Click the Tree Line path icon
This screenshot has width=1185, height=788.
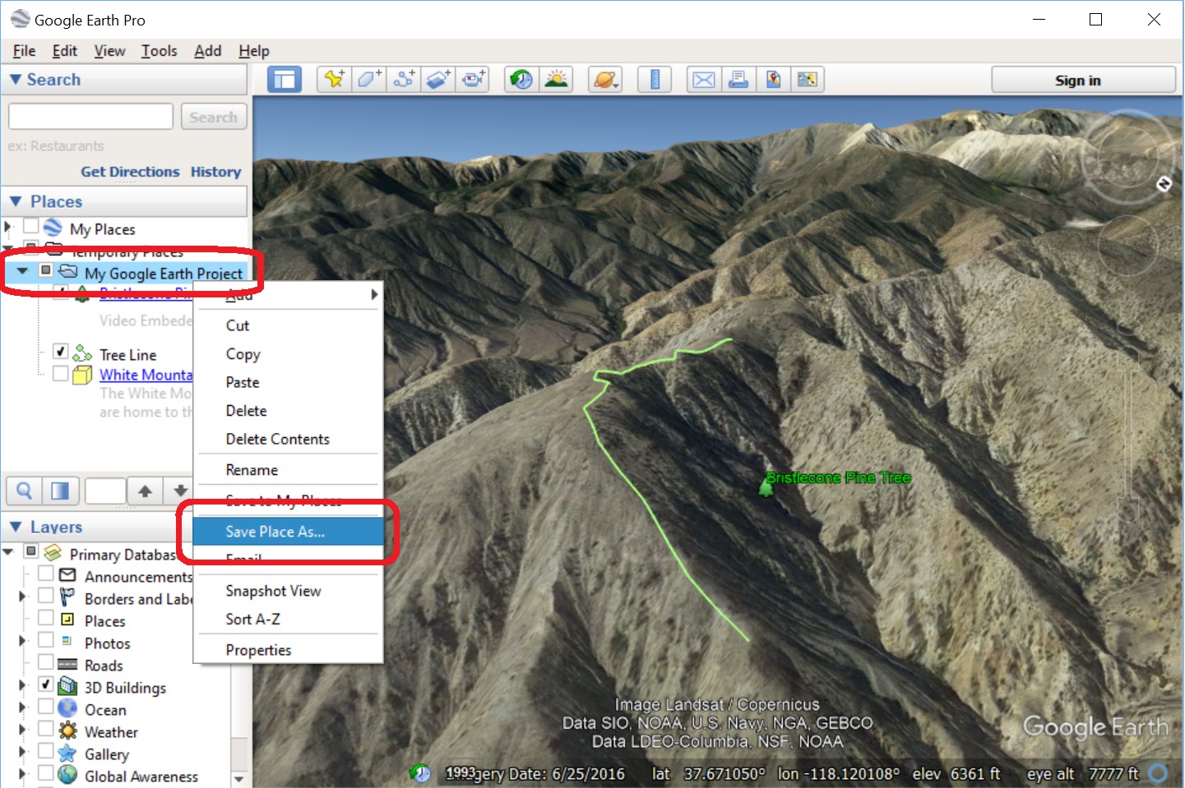82,353
